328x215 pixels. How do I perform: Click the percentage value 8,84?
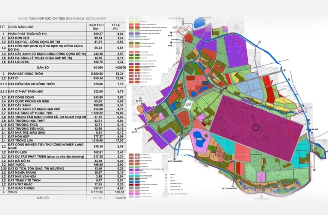(x=120, y=34)
